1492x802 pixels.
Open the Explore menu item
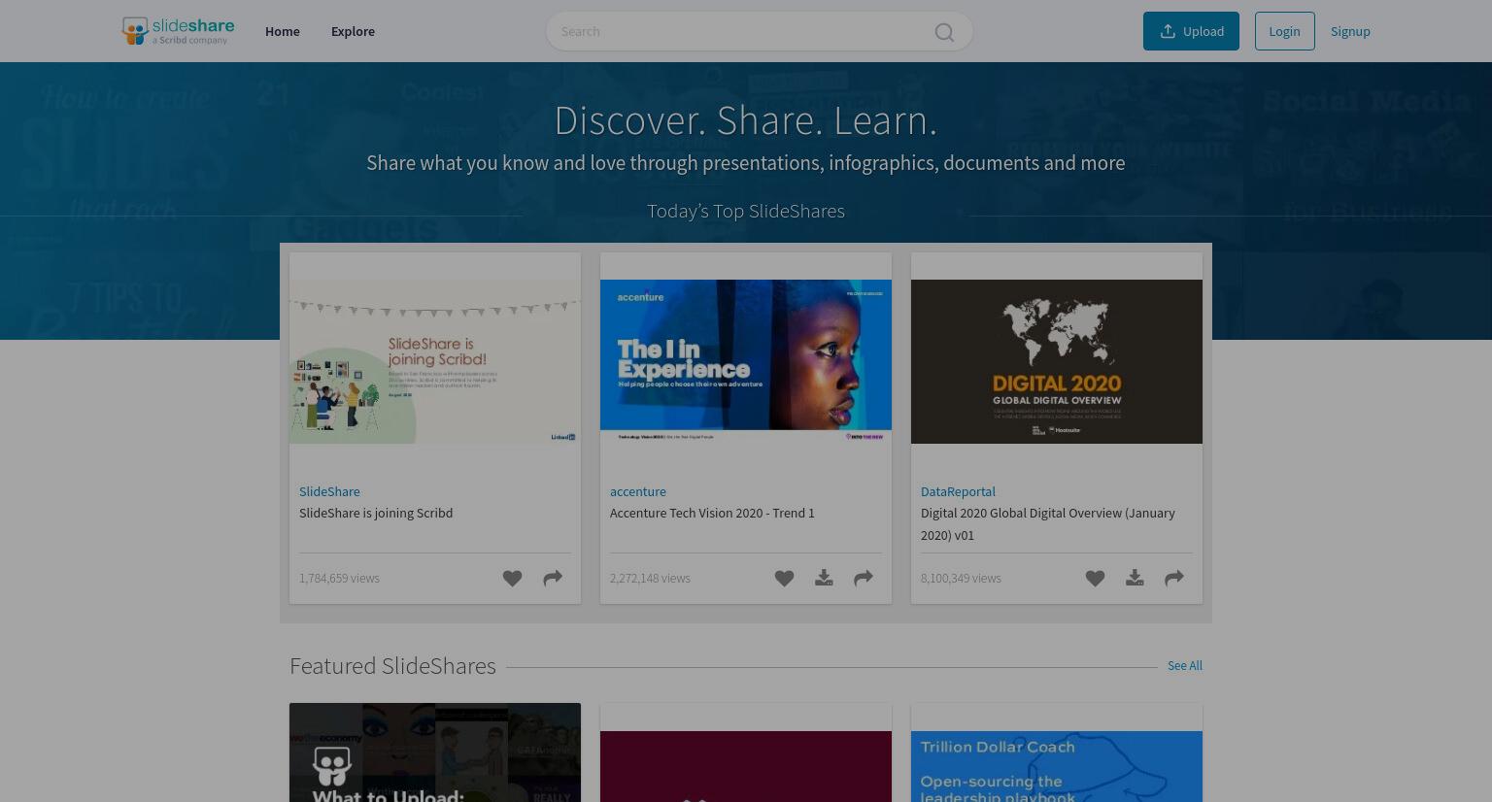(x=353, y=31)
